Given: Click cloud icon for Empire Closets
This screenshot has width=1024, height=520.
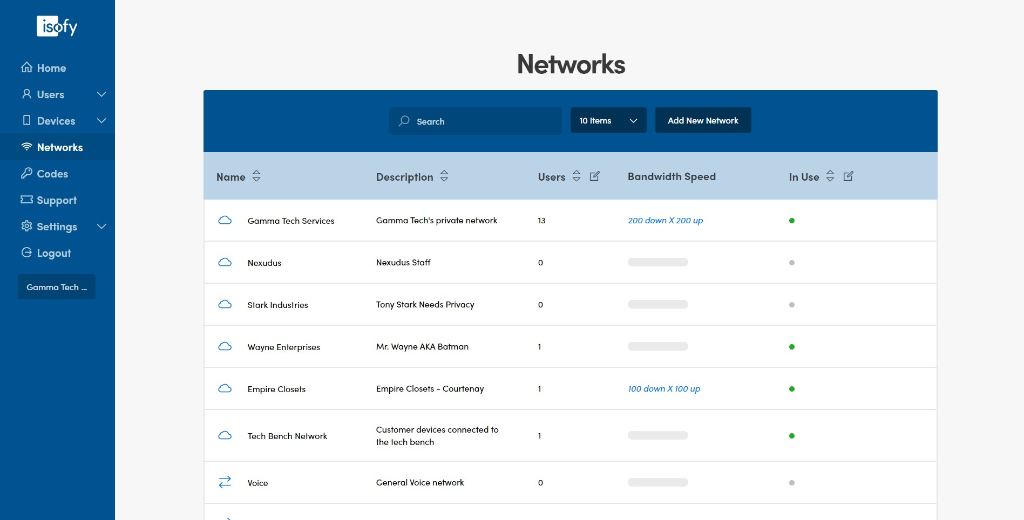Looking at the screenshot, I should pos(225,388).
